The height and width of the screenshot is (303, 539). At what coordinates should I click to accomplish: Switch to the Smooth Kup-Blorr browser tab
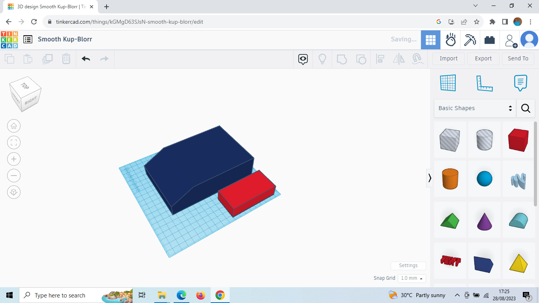[x=47, y=6]
